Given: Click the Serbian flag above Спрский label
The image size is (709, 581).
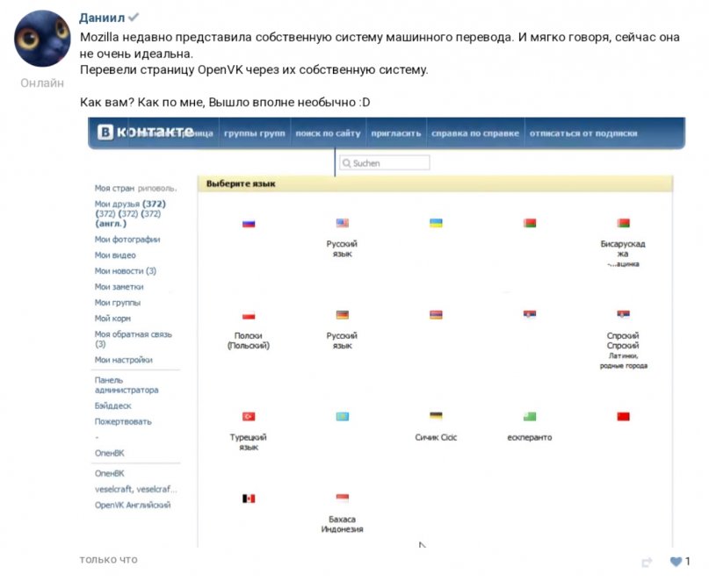Looking at the screenshot, I should (623, 313).
